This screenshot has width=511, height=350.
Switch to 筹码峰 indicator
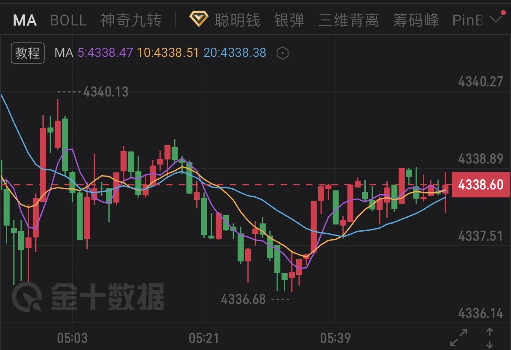click(x=416, y=20)
